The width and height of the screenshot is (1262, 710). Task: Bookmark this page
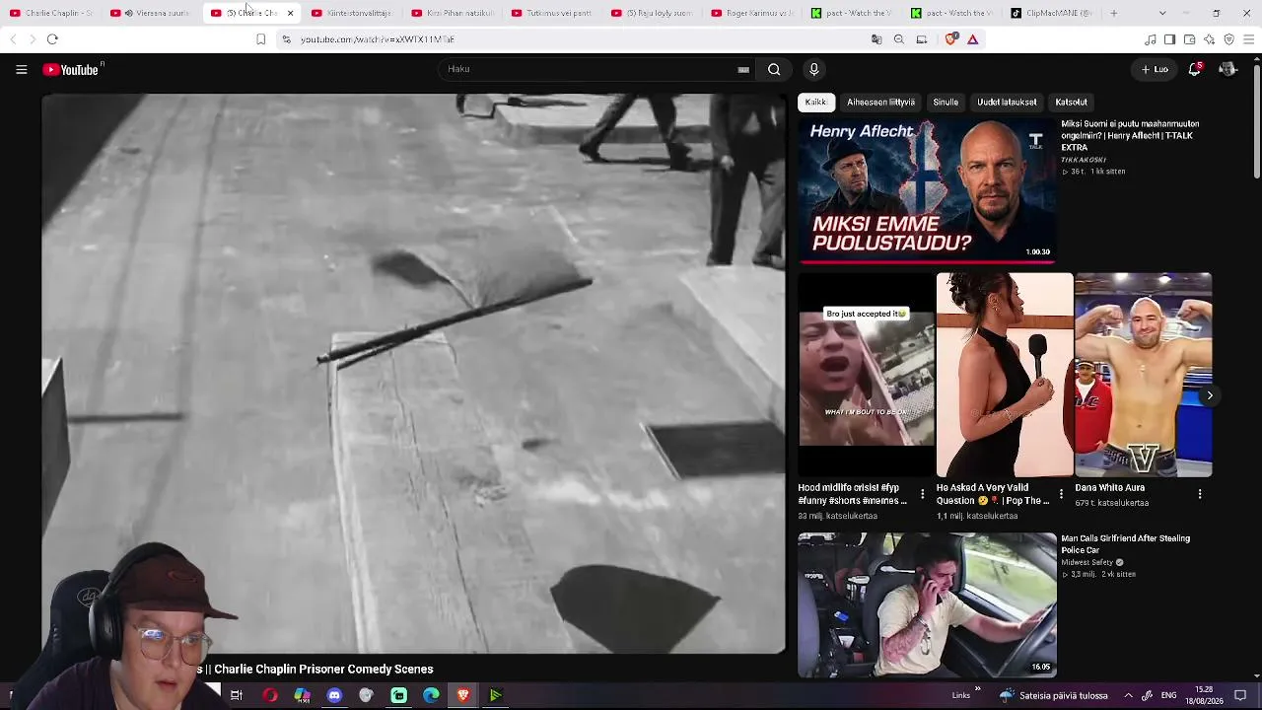pos(260,39)
